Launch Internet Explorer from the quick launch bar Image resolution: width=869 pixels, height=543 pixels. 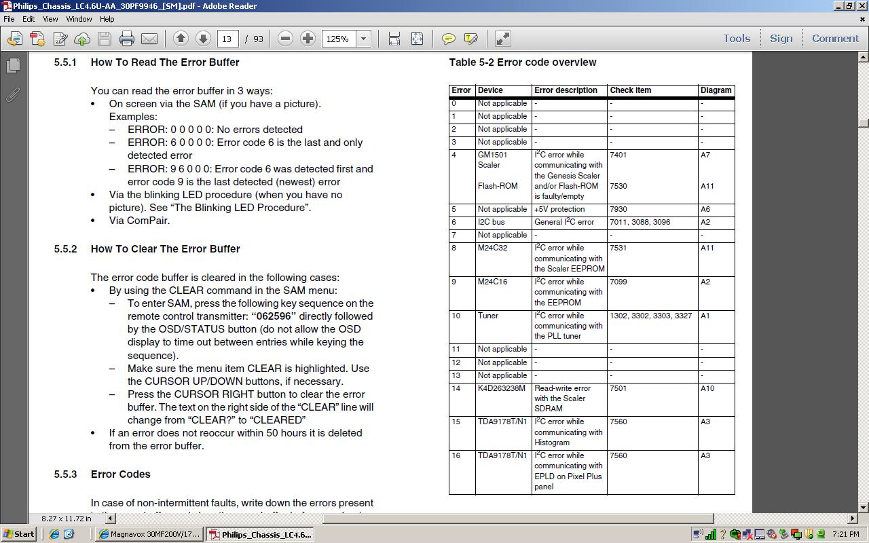(54, 534)
